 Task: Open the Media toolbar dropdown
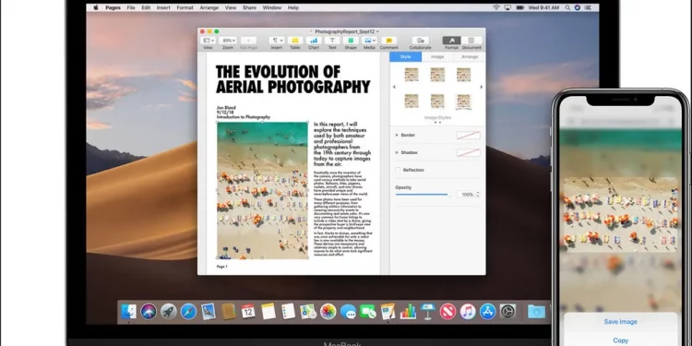tap(369, 41)
